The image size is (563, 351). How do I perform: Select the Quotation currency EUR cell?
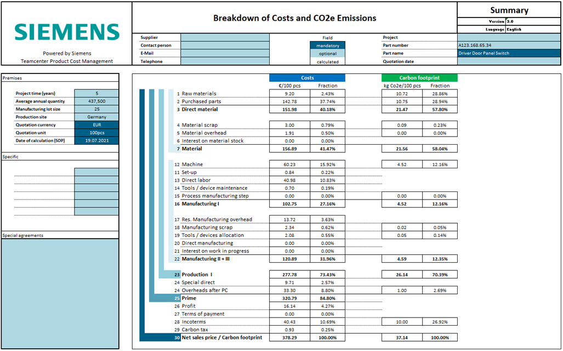point(96,125)
